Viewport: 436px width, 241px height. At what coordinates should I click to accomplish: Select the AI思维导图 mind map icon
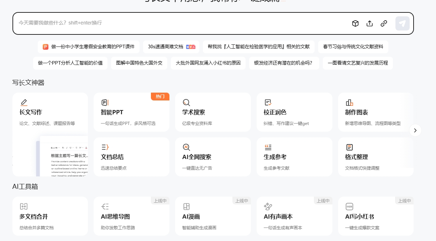click(x=105, y=206)
